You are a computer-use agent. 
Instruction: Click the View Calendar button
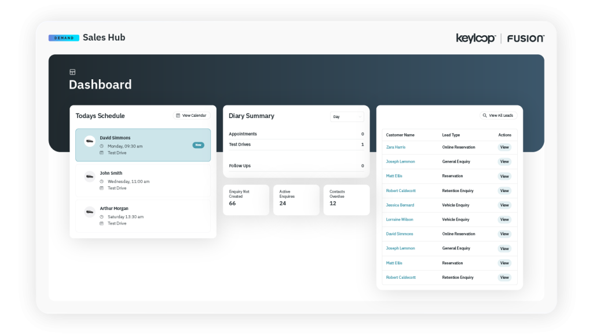point(191,115)
